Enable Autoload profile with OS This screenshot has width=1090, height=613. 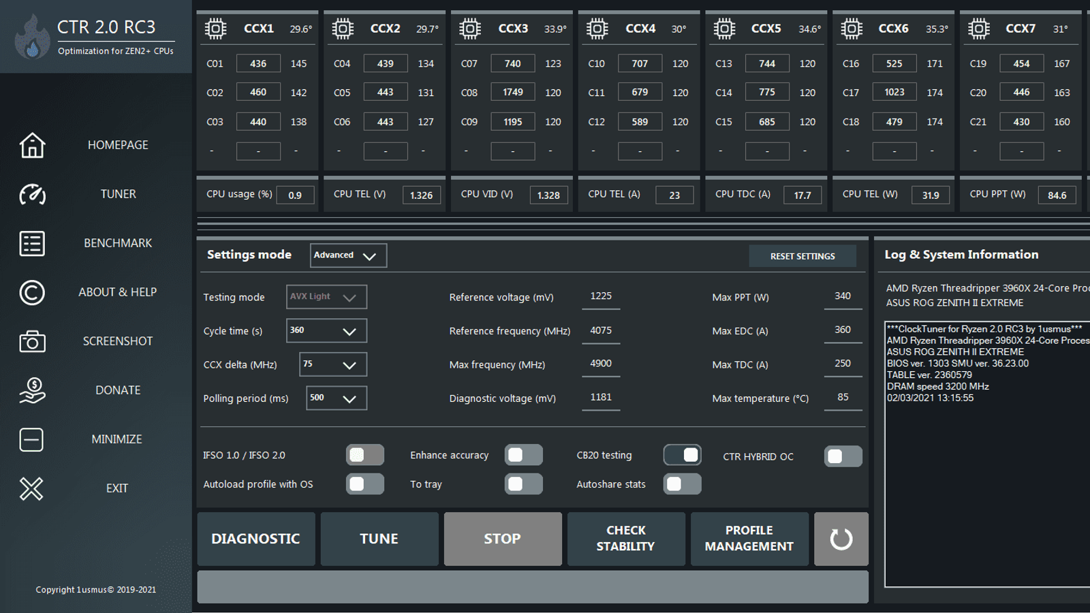click(x=365, y=484)
